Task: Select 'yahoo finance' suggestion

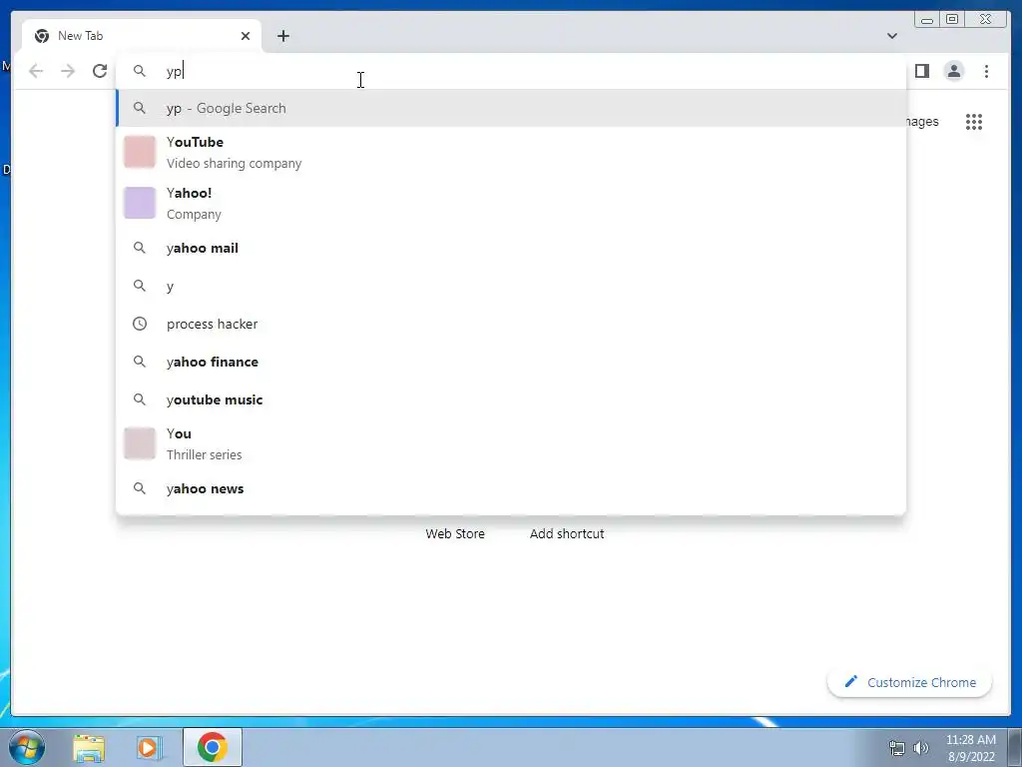Action: tap(511, 362)
